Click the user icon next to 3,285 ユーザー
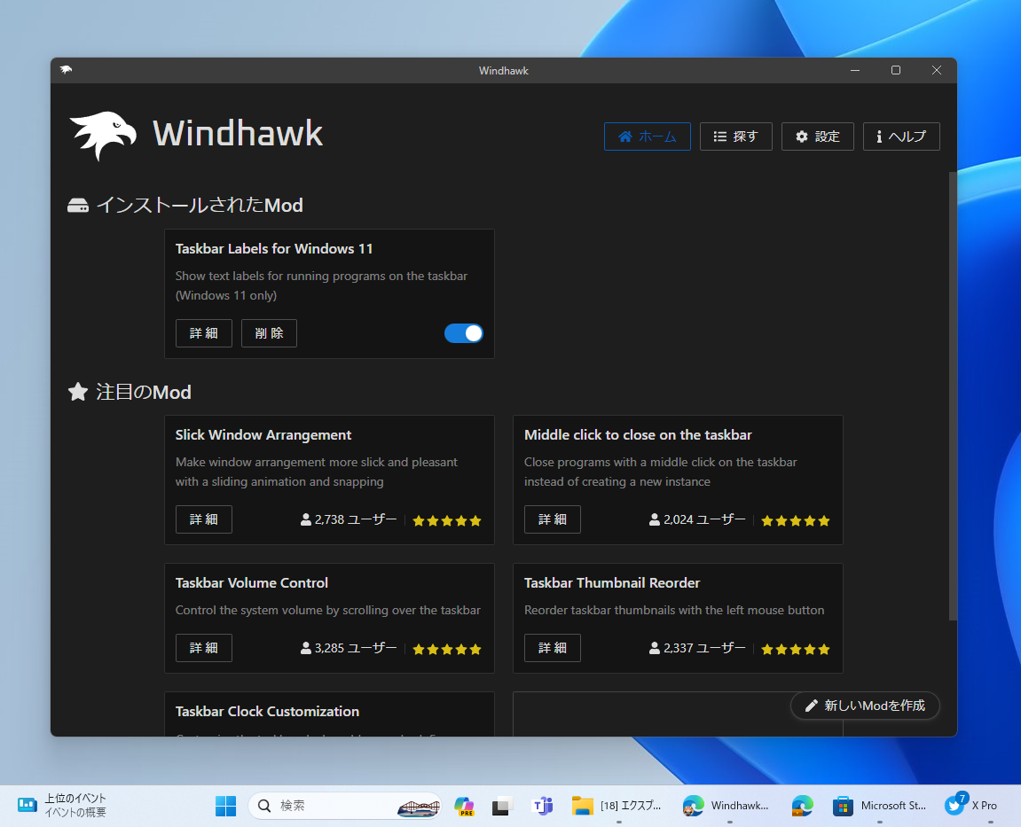 click(306, 647)
